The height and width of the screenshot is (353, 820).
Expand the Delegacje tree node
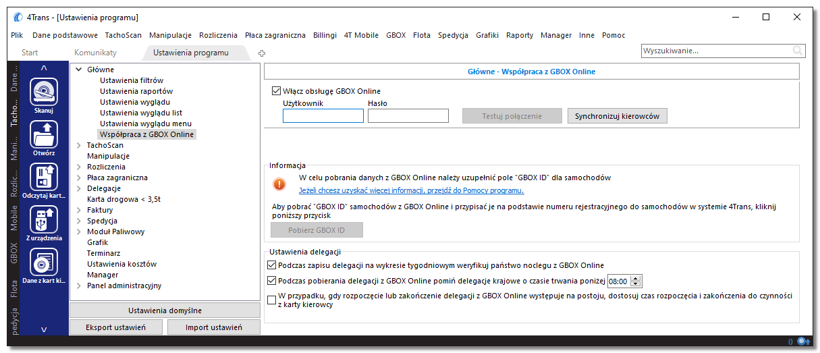(79, 188)
